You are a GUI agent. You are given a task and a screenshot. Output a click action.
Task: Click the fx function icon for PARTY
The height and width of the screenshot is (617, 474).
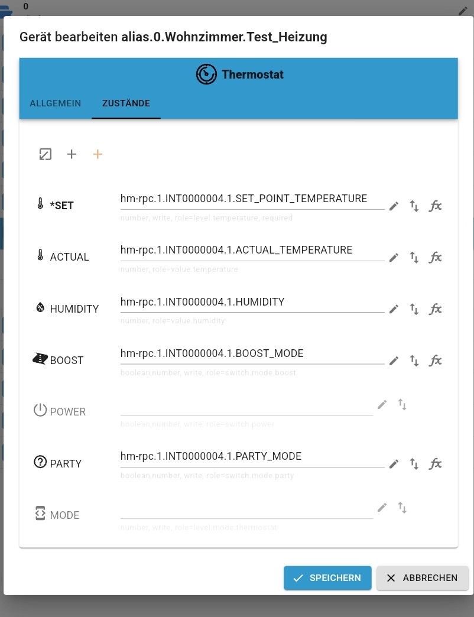(435, 464)
